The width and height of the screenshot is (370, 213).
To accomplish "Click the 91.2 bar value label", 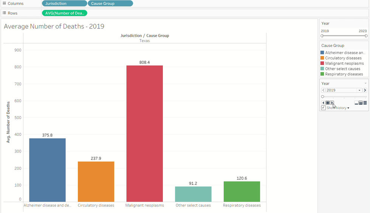I will [x=193, y=183].
